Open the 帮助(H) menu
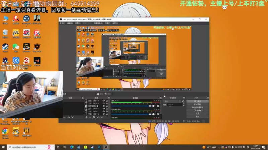This screenshot has width=268, height=150. tap(115, 23)
